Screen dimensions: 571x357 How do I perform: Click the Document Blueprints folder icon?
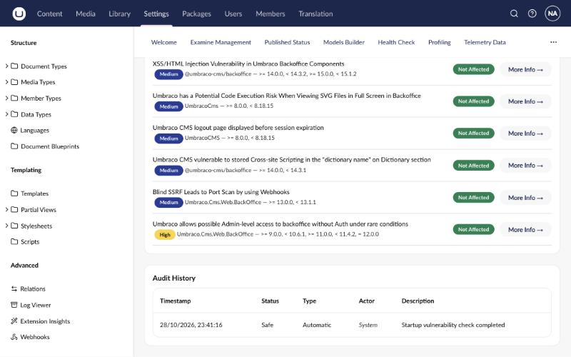(14, 146)
